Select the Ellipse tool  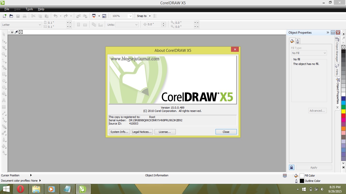[4, 81]
